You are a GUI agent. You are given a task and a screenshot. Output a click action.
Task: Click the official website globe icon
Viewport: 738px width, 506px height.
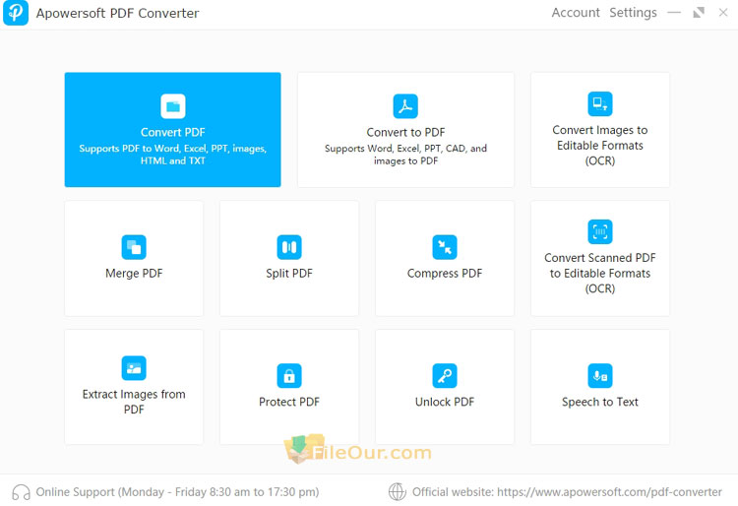click(398, 492)
